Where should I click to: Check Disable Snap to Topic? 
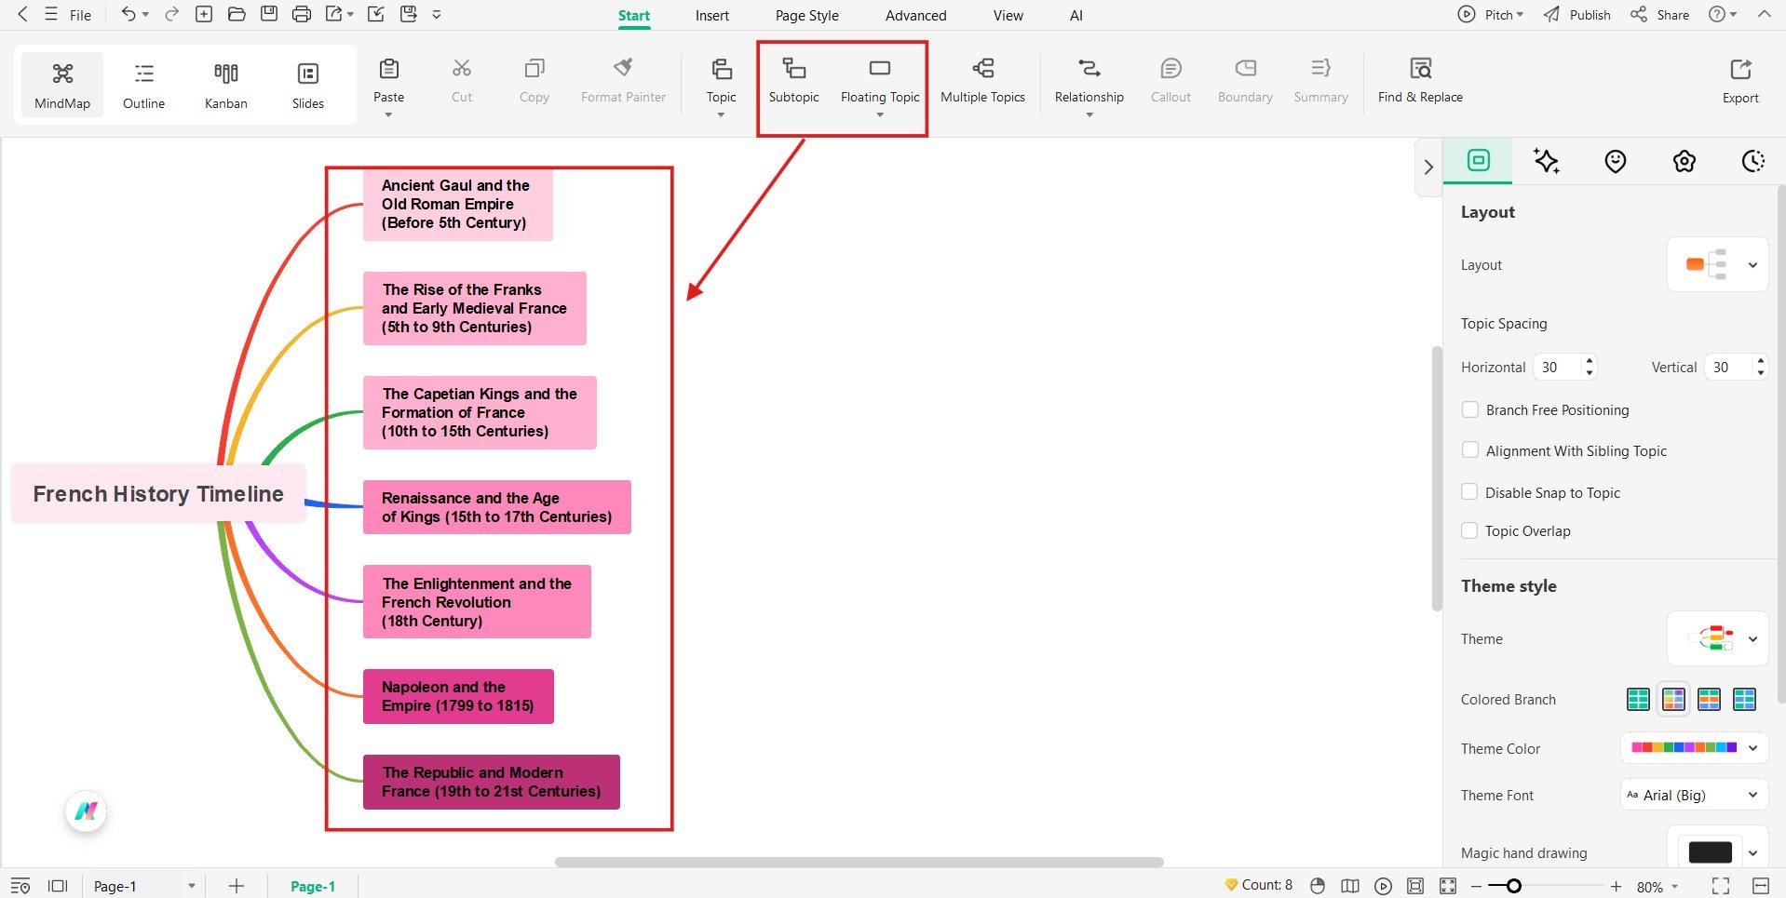(x=1470, y=491)
